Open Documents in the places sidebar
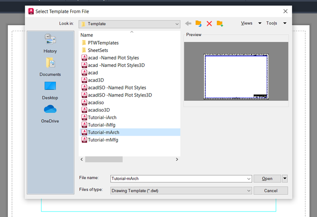Viewport: 317px width, 217px height. (50, 67)
